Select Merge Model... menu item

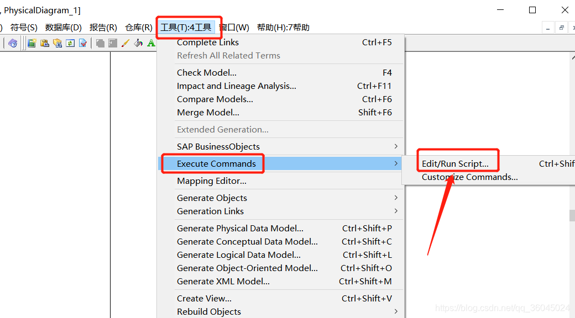click(x=281, y=113)
